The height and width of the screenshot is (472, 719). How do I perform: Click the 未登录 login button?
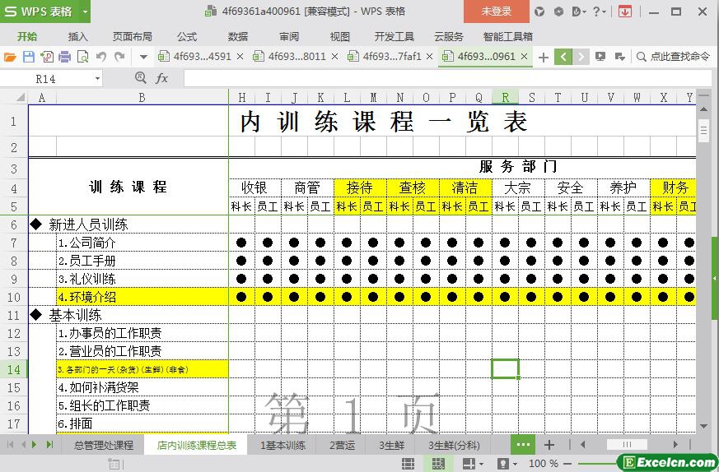tap(496, 12)
